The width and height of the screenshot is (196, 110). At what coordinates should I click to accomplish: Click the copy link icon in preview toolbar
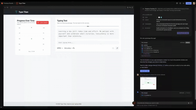point(130,7)
